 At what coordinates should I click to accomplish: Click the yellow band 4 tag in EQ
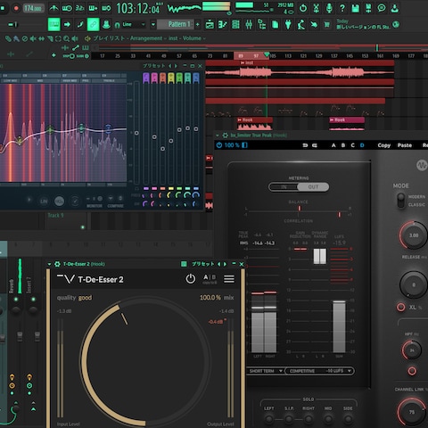pyautogui.click(x=171, y=78)
